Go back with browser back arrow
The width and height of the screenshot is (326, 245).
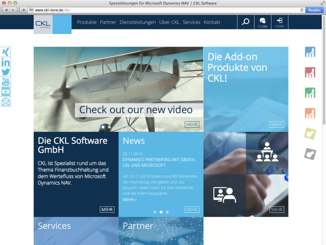coord(6,10)
